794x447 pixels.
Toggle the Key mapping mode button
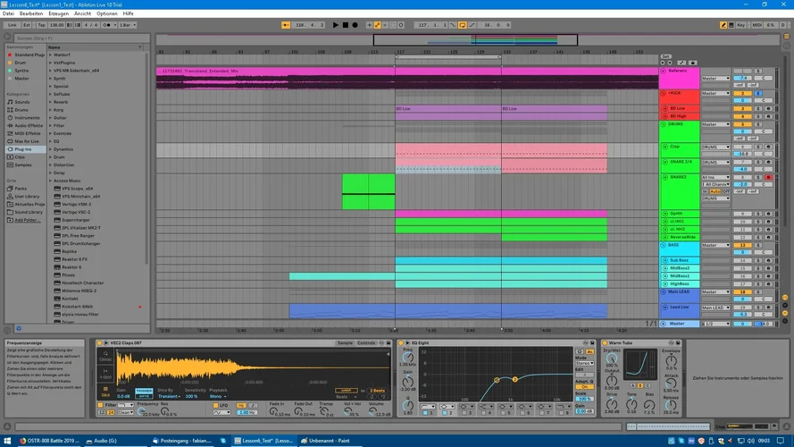pos(740,25)
